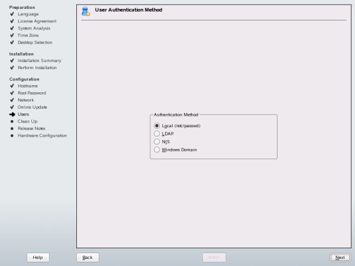
Task: Click the Next button
Action: click(x=340, y=257)
